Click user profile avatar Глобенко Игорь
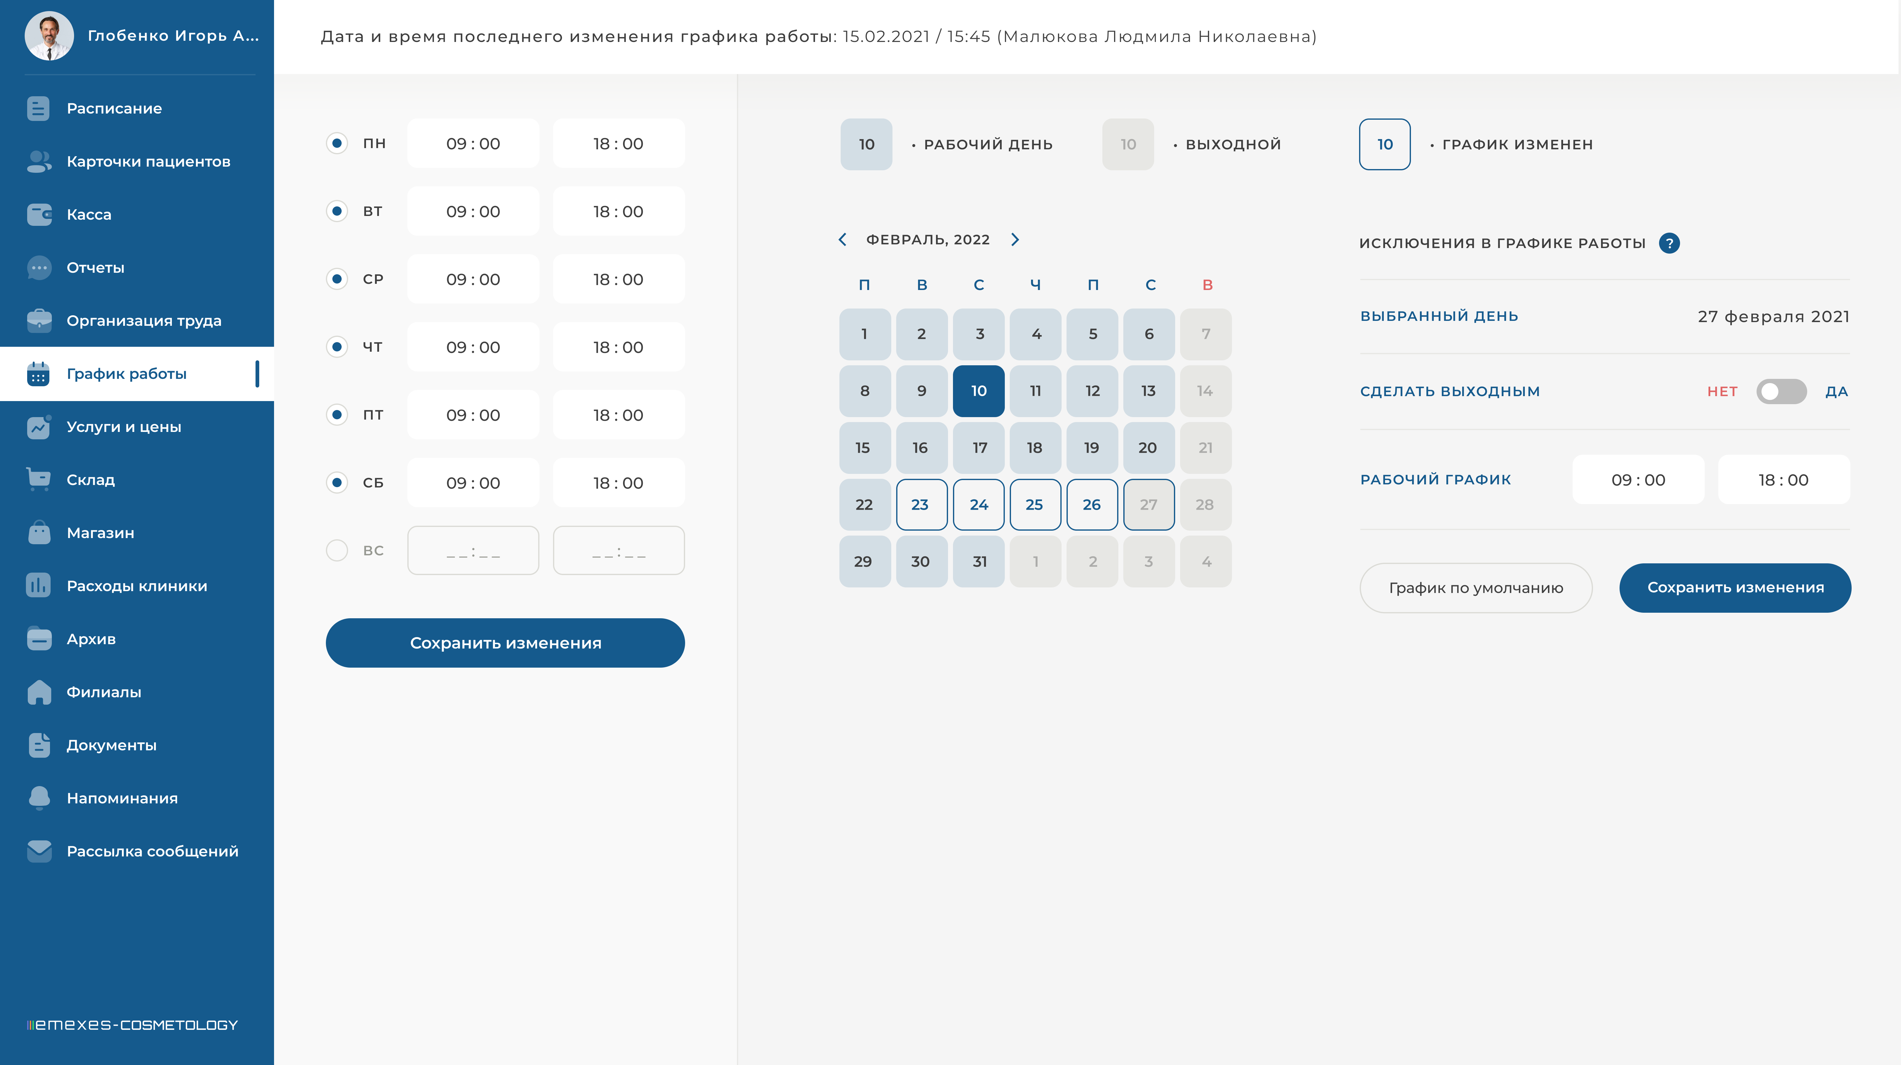The image size is (1901, 1065). click(x=49, y=35)
